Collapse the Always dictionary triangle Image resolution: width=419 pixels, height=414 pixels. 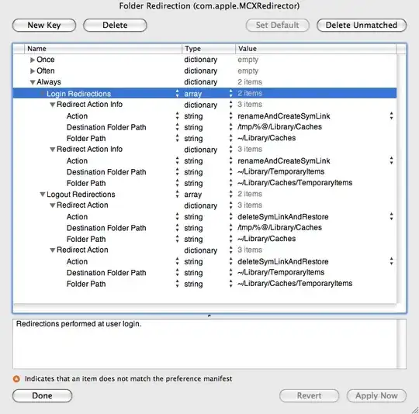pos(33,82)
